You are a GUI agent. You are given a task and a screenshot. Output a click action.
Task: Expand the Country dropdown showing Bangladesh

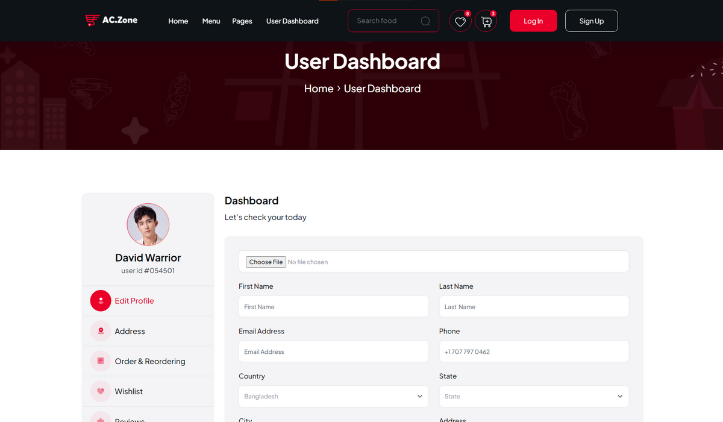tap(333, 397)
